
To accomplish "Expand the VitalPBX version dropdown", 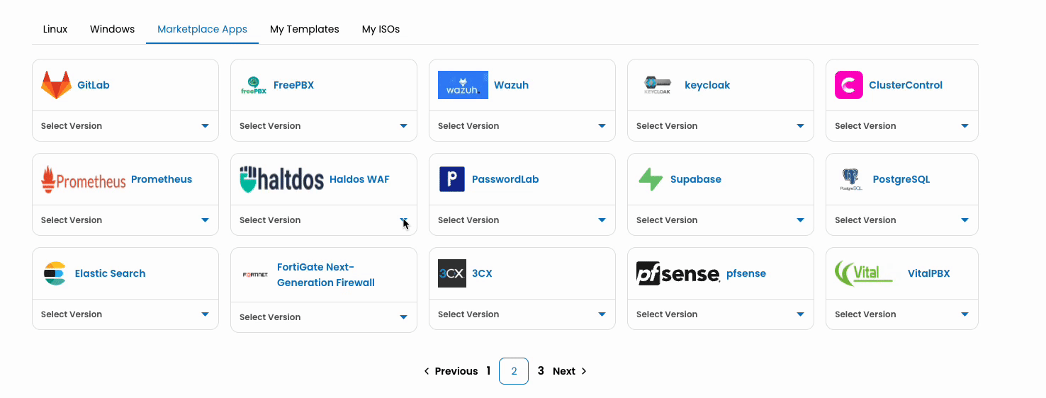I will (x=902, y=314).
